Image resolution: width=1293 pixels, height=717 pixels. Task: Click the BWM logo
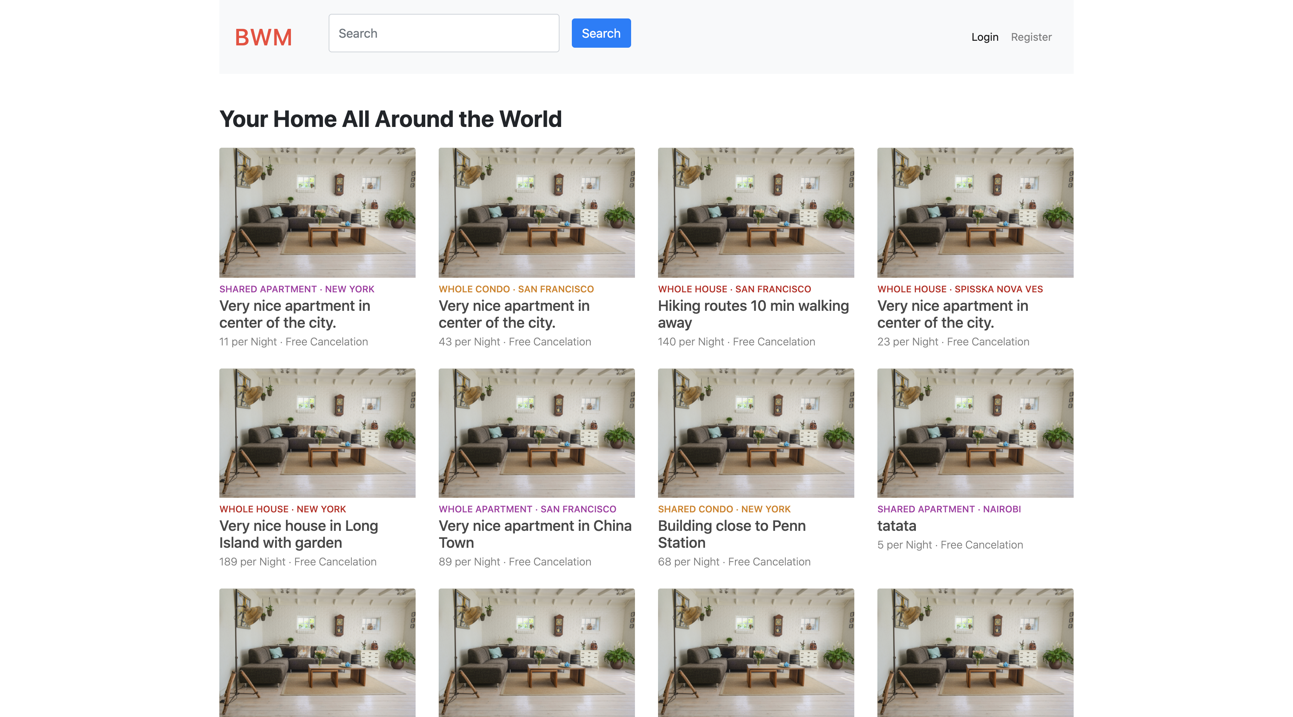(x=263, y=37)
